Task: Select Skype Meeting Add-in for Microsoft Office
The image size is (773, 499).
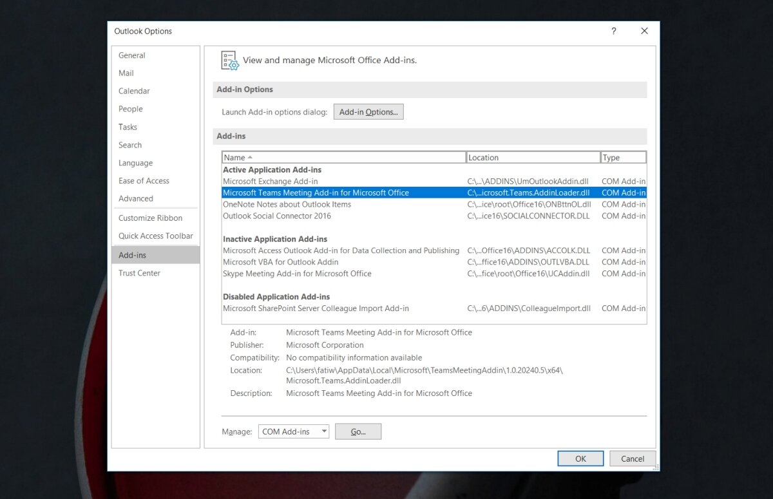Action: tap(297, 274)
